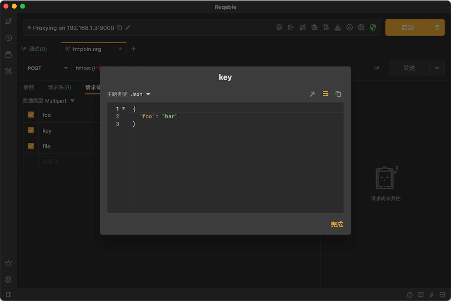This screenshot has width=451, height=301.
Task: Open the Json theme type dropdown
Action: [x=141, y=94]
